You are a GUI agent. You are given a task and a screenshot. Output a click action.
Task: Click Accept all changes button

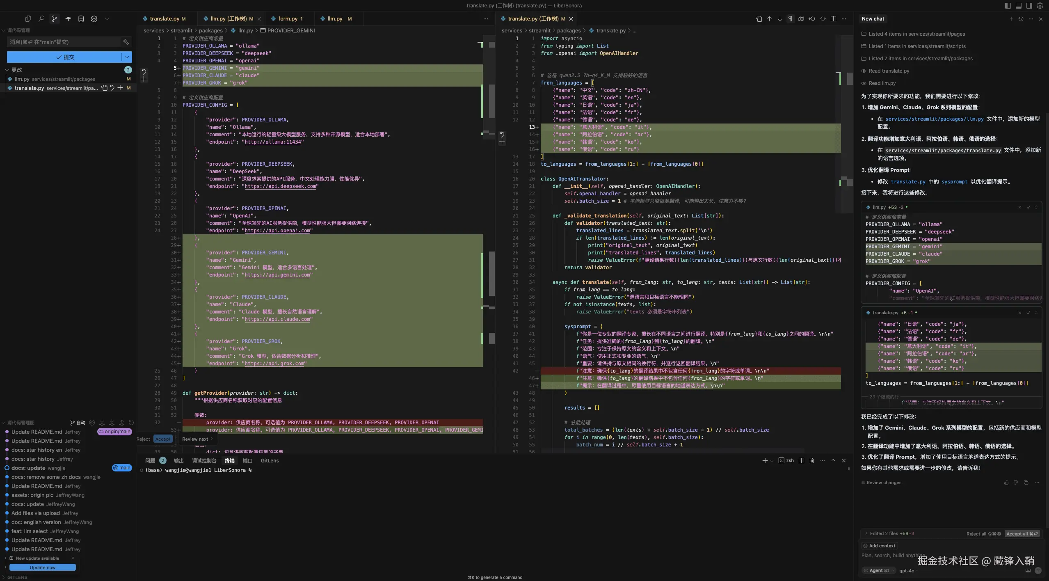click(1022, 534)
